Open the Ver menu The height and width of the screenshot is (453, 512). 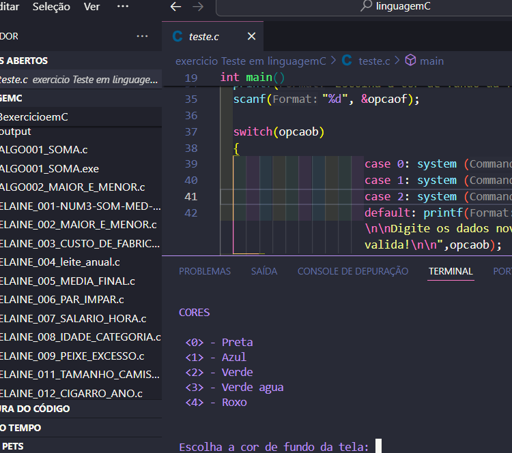(91, 7)
